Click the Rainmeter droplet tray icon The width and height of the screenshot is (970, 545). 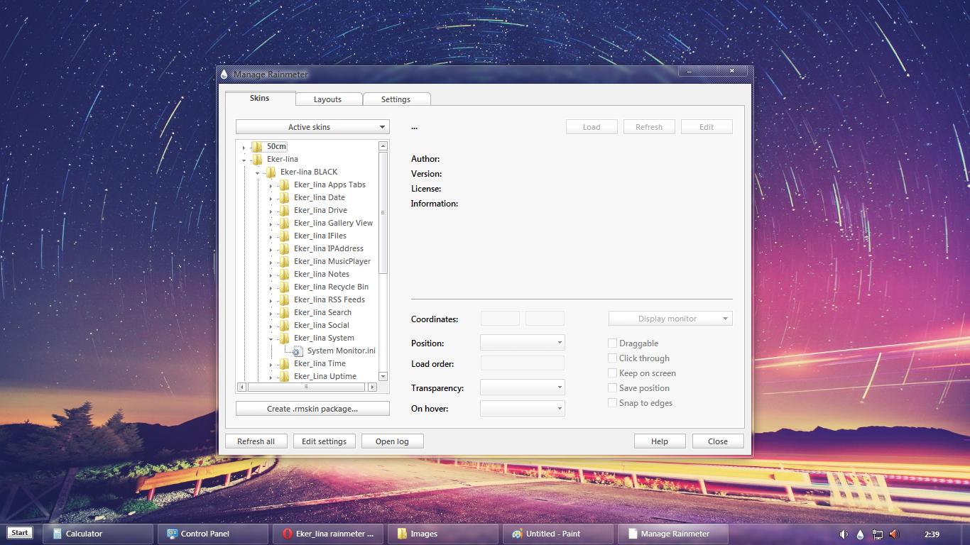coord(860,534)
